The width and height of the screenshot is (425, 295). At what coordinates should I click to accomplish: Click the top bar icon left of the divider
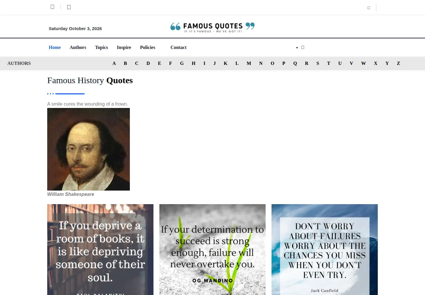tap(53, 7)
